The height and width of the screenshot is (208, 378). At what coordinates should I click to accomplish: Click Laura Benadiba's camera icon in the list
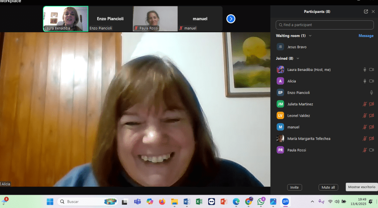click(x=371, y=70)
